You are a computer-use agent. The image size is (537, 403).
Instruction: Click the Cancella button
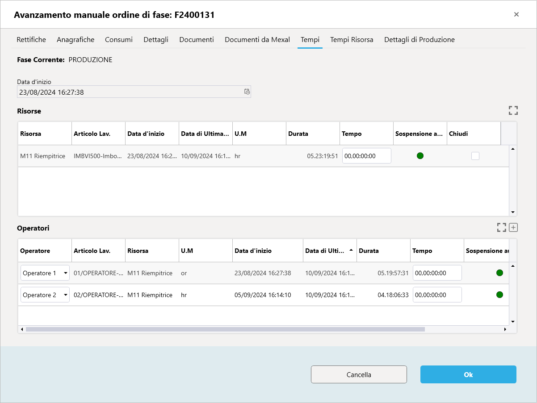[359, 374]
